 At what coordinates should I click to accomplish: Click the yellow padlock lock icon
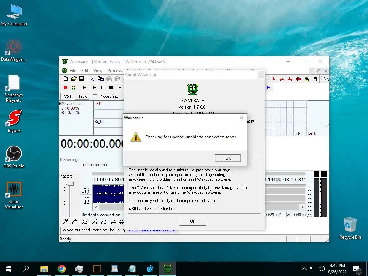[307, 79]
